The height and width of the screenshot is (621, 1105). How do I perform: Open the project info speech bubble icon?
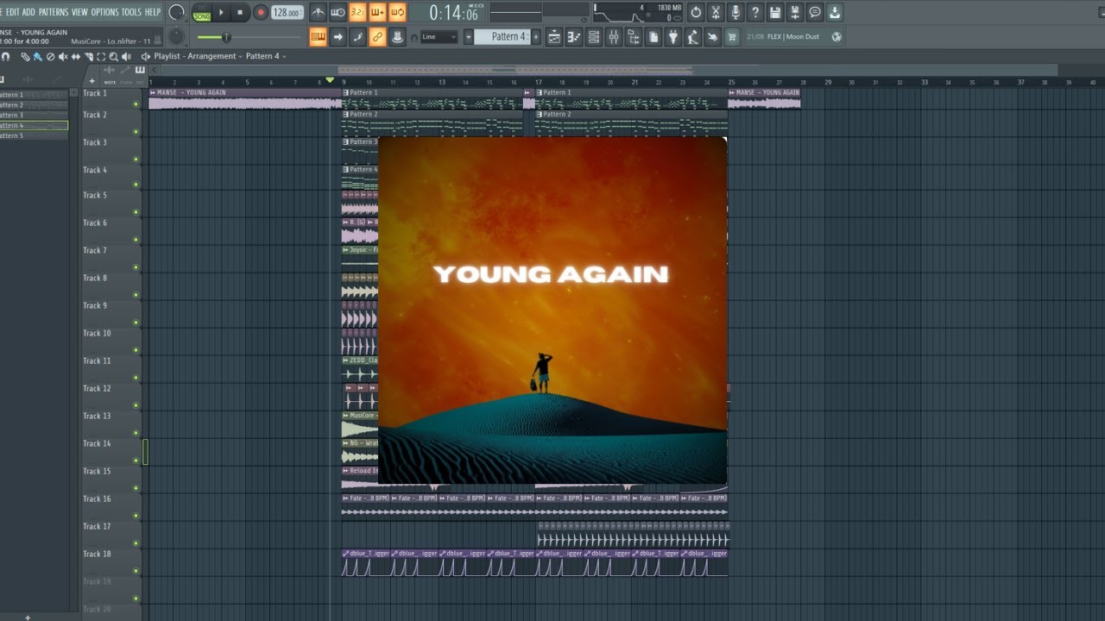pyautogui.click(x=815, y=12)
